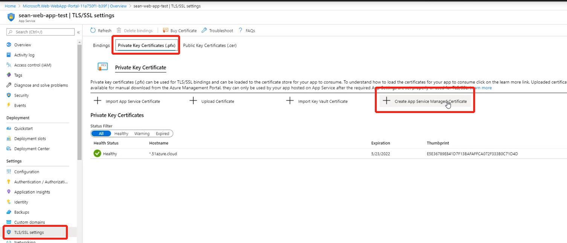This screenshot has height=243, width=567.
Task: Click the Deployment Center icon
Action: click(9, 149)
